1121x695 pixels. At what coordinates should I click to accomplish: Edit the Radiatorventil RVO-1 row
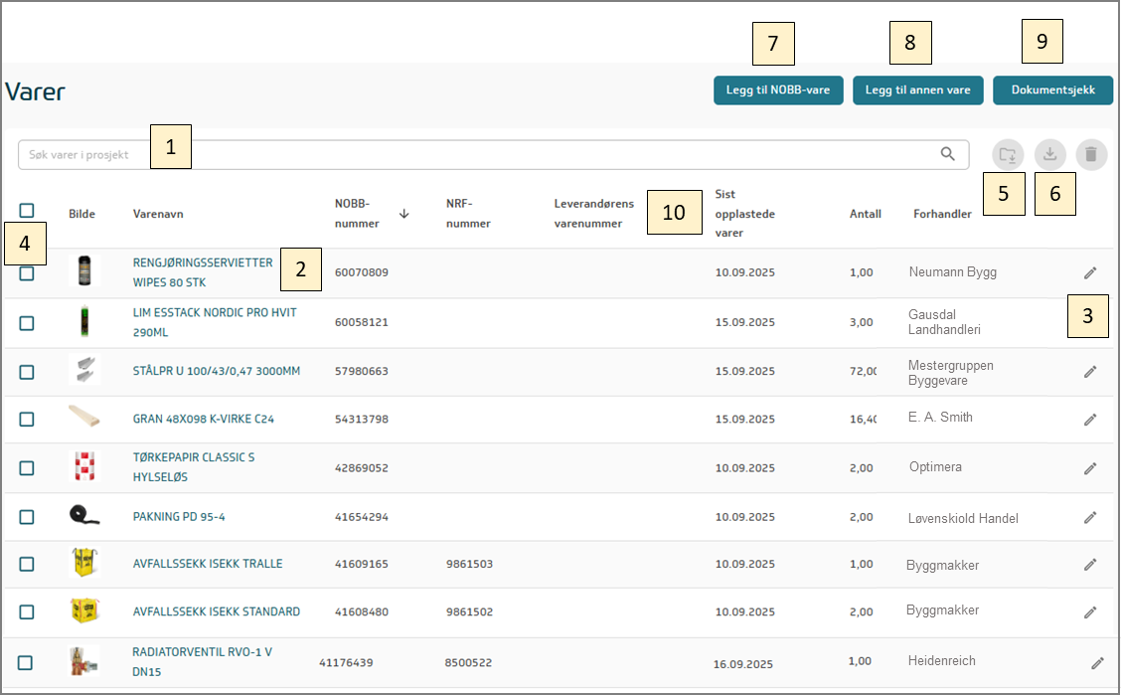pos(1097,663)
